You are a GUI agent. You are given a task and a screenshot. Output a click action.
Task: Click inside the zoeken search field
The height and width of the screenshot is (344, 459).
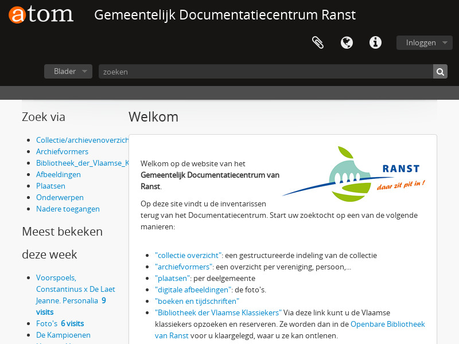pos(264,71)
